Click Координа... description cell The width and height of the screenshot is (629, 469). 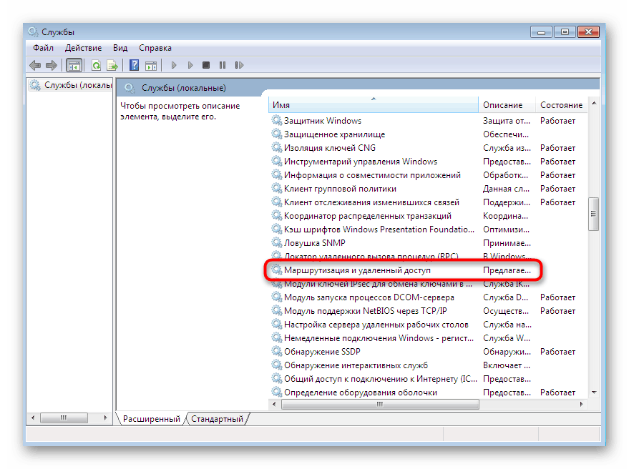tap(505, 216)
